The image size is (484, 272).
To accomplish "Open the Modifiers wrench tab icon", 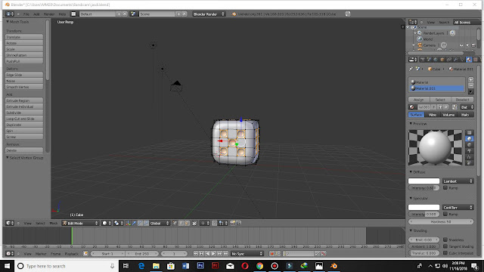I will pyautogui.click(x=455, y=60).
